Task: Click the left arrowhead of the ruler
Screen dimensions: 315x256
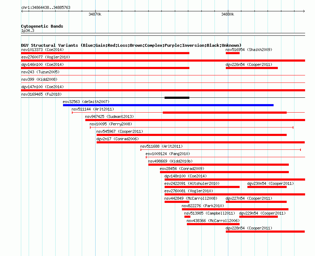Action: (22, 11)
